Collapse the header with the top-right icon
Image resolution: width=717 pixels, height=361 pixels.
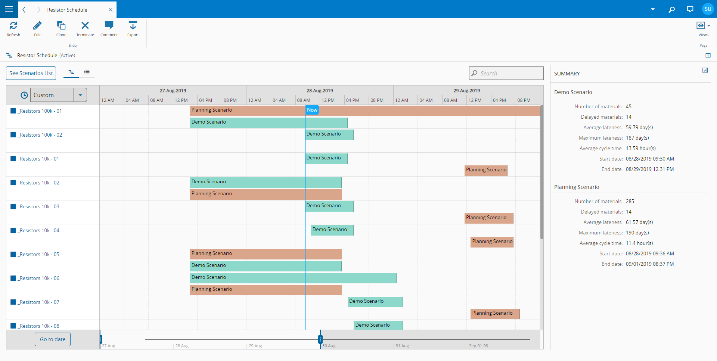708,55
